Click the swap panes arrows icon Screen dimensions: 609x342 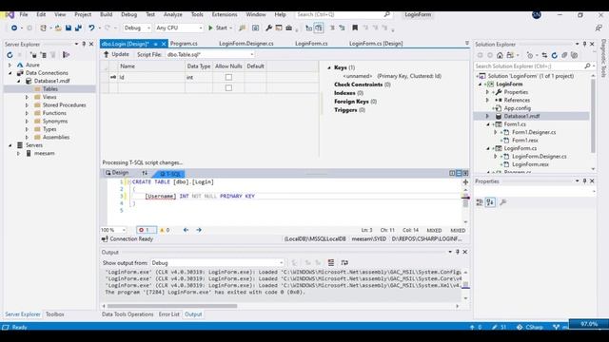point(145,173)
